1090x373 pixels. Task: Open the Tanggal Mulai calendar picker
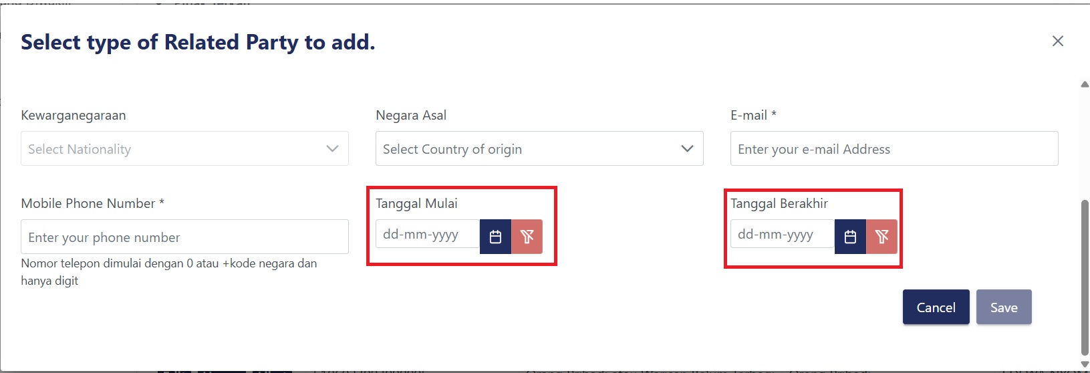coord(495,237)
